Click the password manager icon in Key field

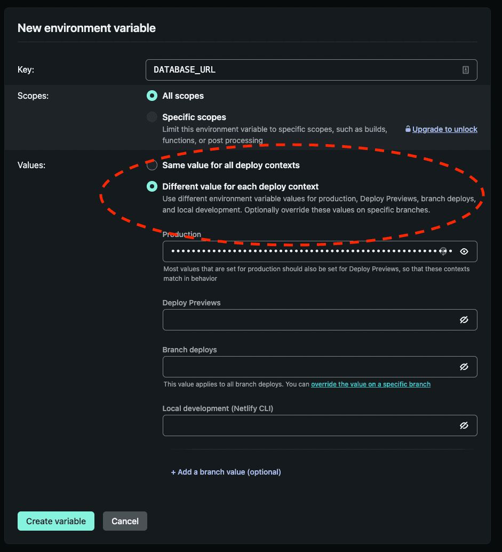coord(465,70)
